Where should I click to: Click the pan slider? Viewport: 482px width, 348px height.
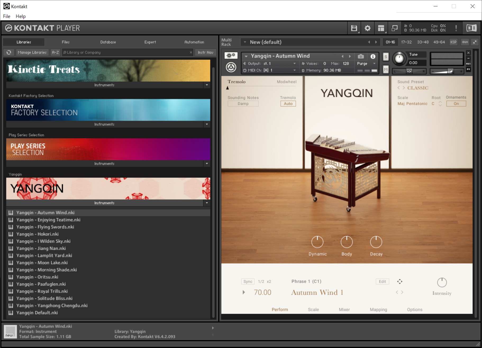pyautogui.click(x=409, y=71)
